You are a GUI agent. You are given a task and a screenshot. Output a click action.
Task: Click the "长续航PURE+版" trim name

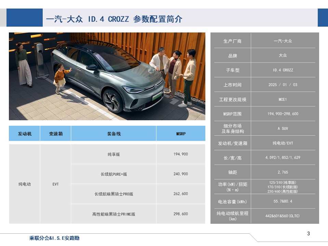tap(114, 174)
